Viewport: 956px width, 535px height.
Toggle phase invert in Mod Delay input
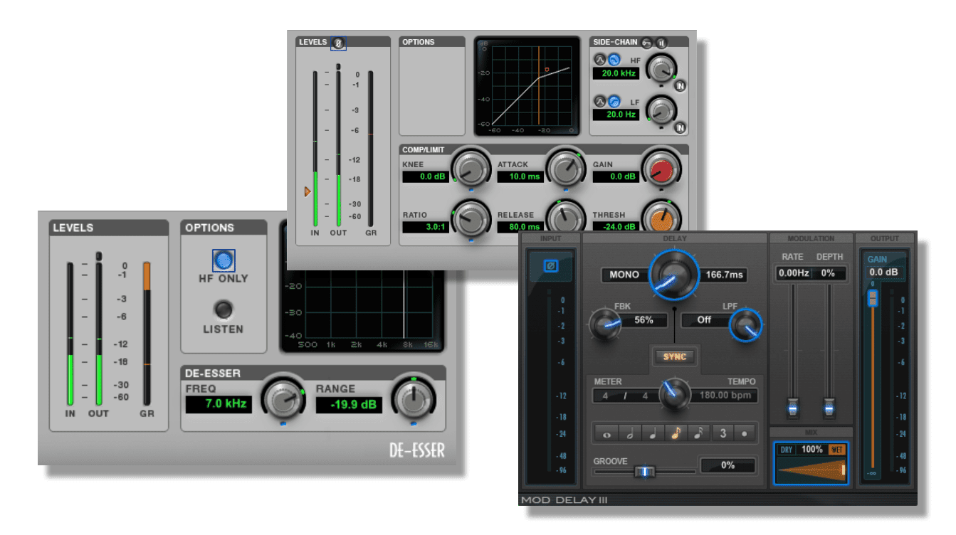(x=550, y=266)
